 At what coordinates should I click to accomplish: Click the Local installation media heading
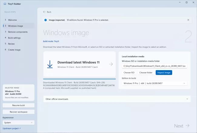133,56
